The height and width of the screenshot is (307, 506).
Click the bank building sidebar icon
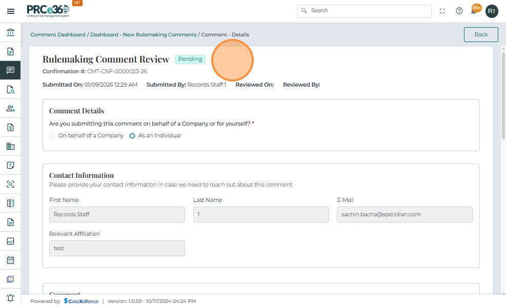click(x=10, y=33)
